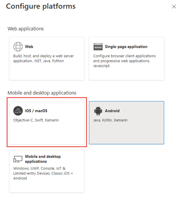Choose Mobile and desktop applications card title
Viewport: 180px width, 203px height.
click(43, 159)
